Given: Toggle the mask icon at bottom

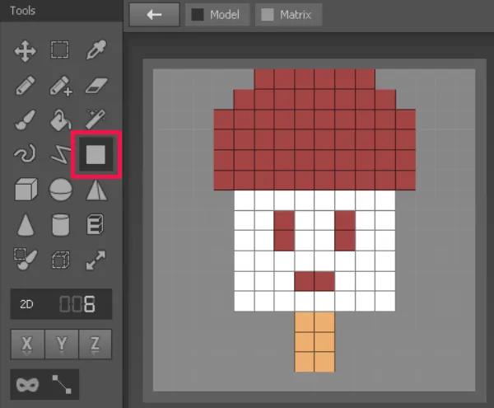Looking at the screenshot, I should (x=28, y=385).
